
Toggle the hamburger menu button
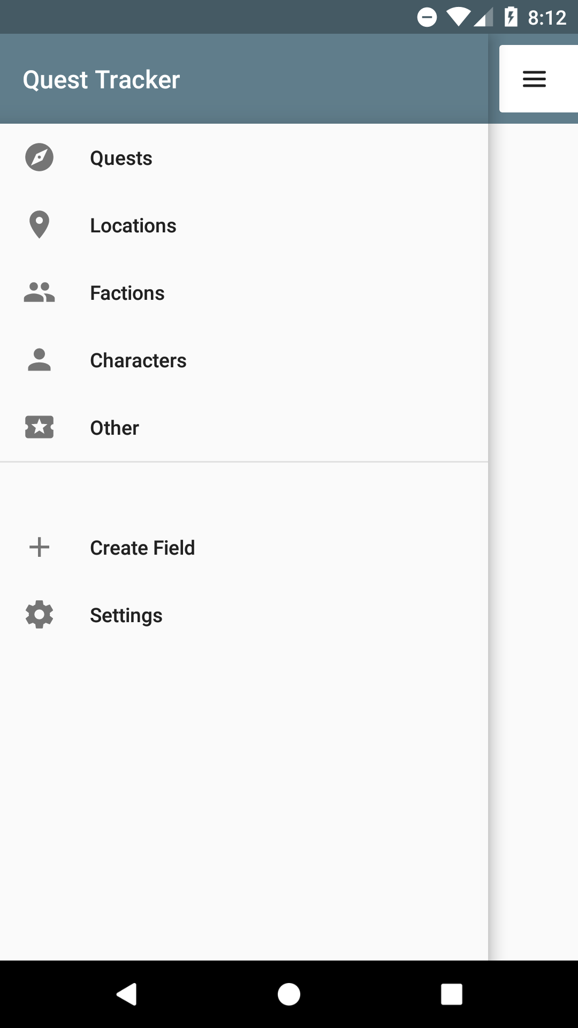[x=534, y=79]
